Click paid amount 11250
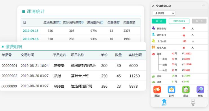The height and width of the screenshot is (111, 209). click(x=135, y=76)
